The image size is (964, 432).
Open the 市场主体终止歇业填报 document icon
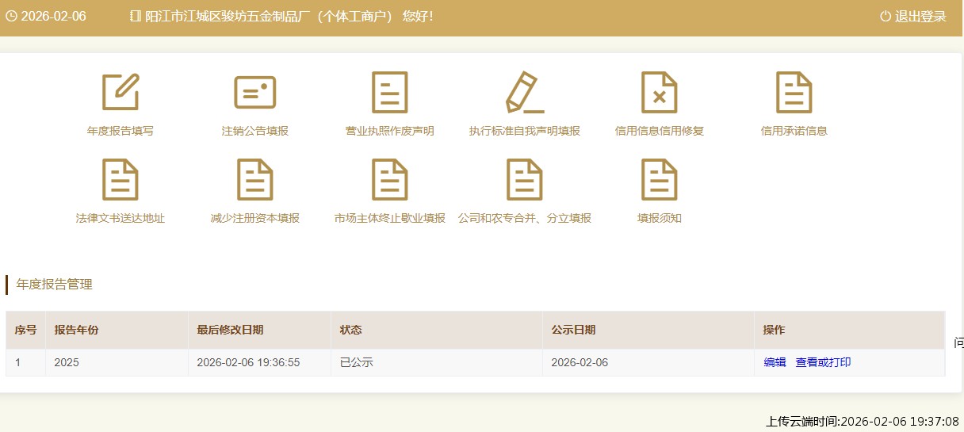click(x=390, y=179)
